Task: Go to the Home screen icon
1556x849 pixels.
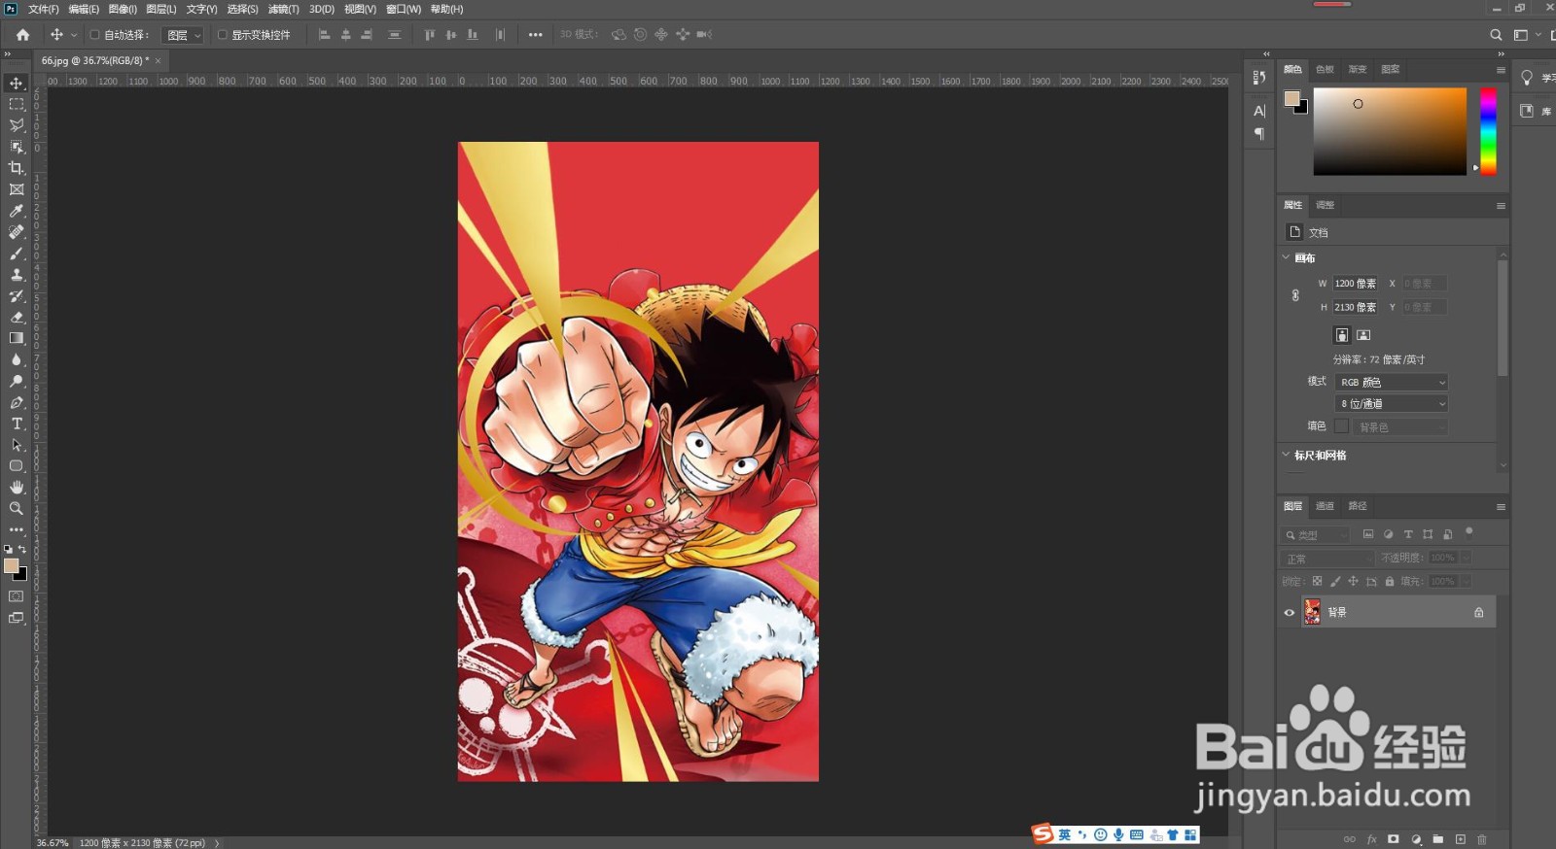Action: click(22, 35)
